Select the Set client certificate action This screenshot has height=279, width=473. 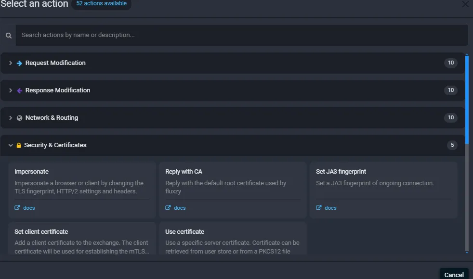(82, 238)
